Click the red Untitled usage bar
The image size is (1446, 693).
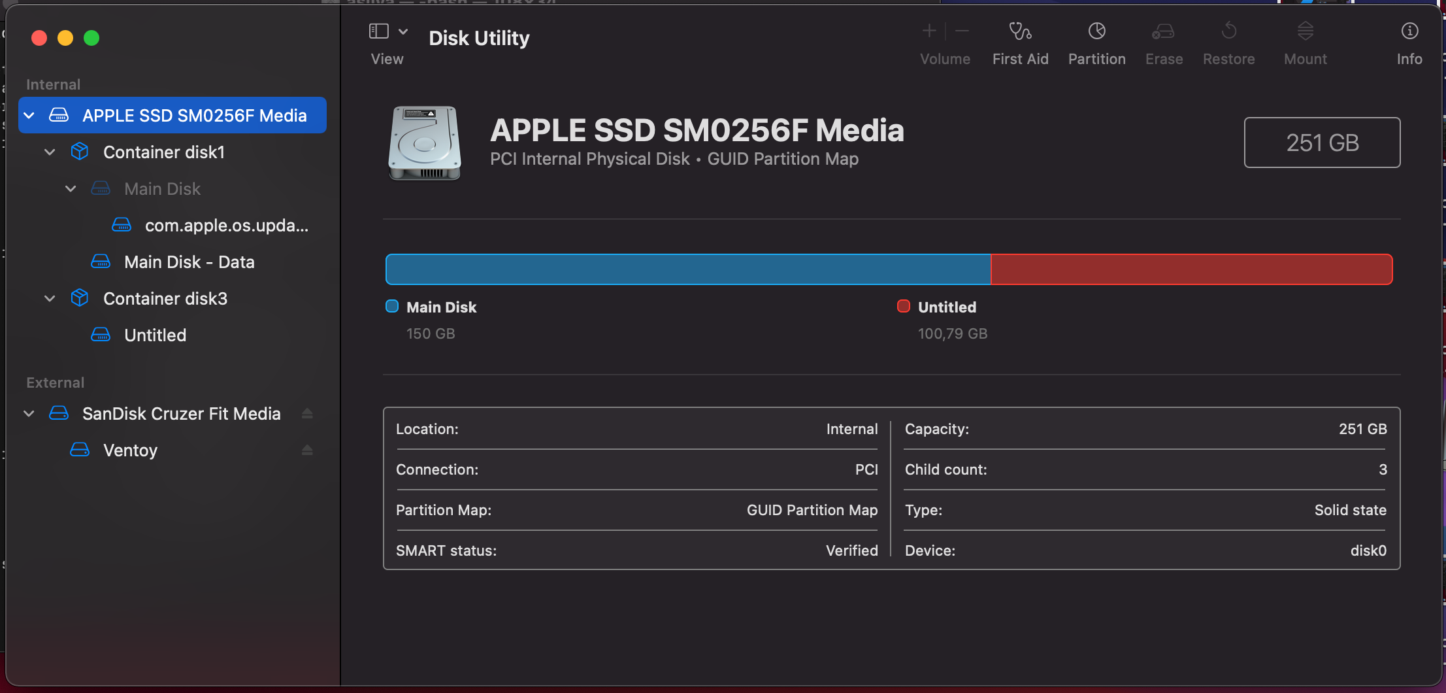click(x=1192, y=269)
